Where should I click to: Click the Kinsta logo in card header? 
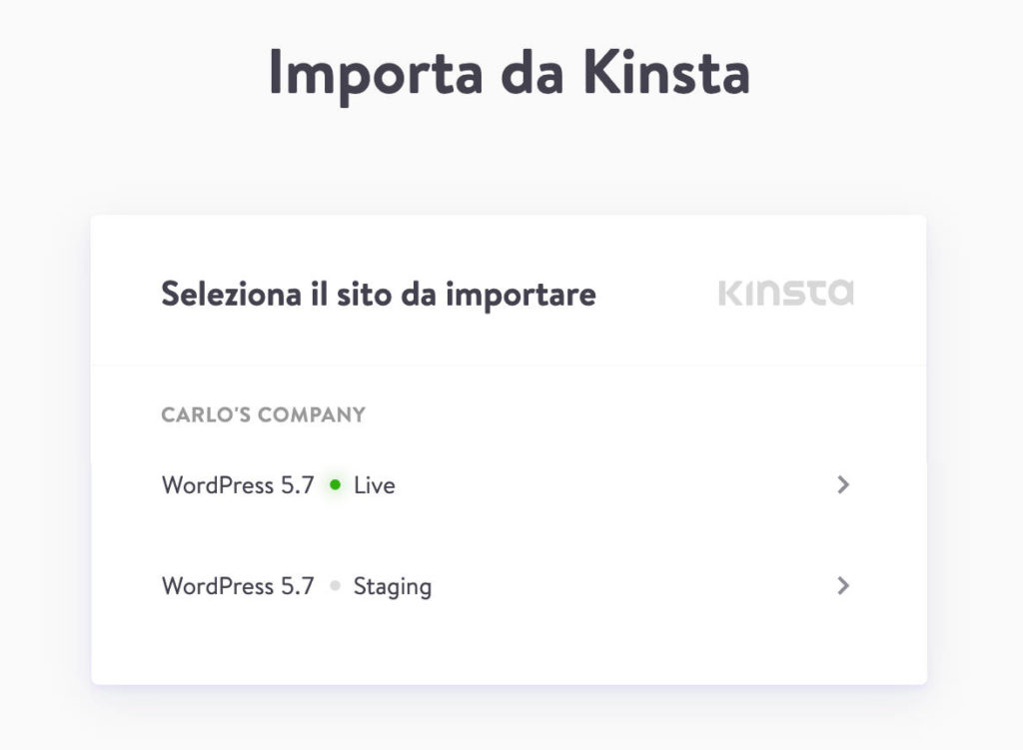(x=785, y=293)
